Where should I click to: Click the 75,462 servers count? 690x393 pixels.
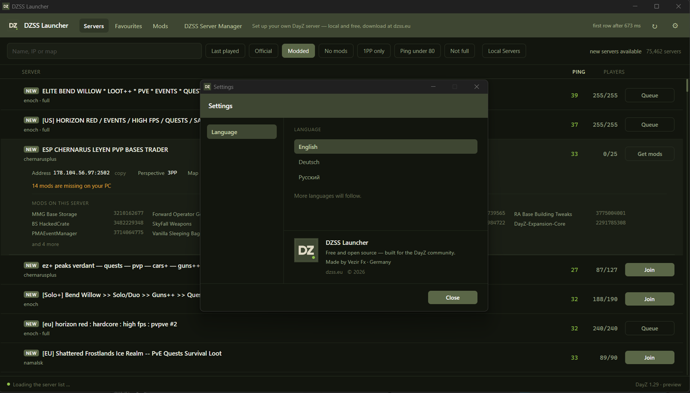point(664,51)
